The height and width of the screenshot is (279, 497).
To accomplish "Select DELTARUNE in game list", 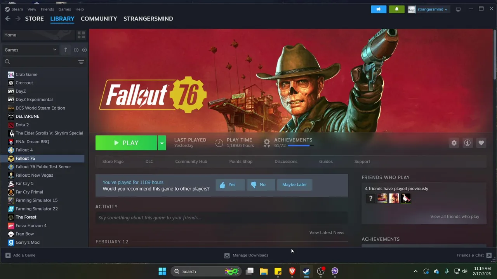I will [46, 116].
